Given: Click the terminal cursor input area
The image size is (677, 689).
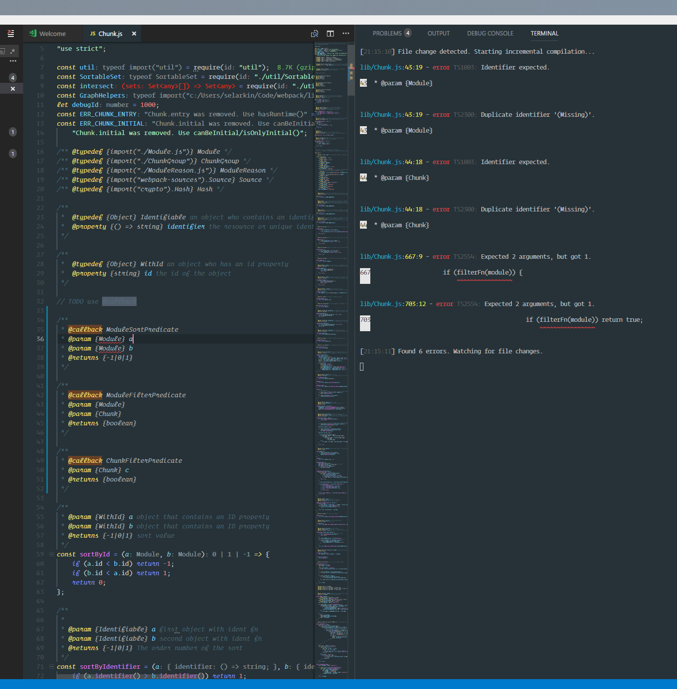Looking at the screenshot, I should point(362,367).
